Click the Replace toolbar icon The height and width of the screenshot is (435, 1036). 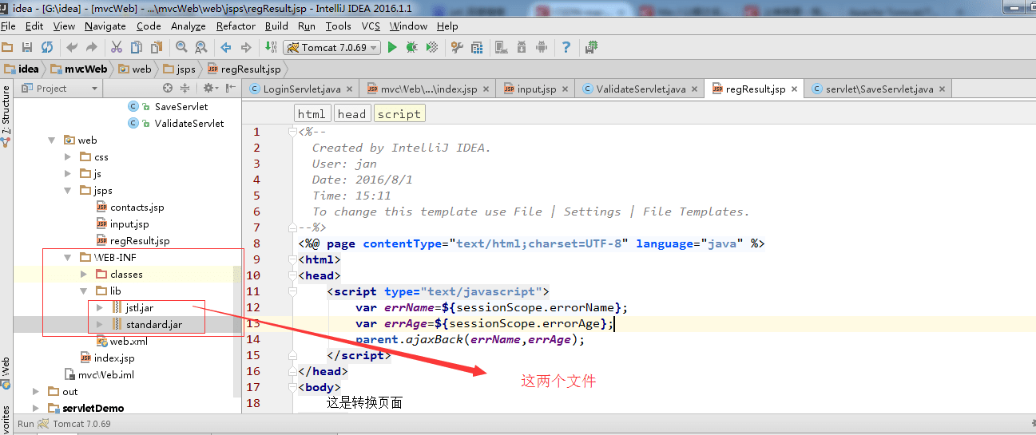tap(201, 47)
